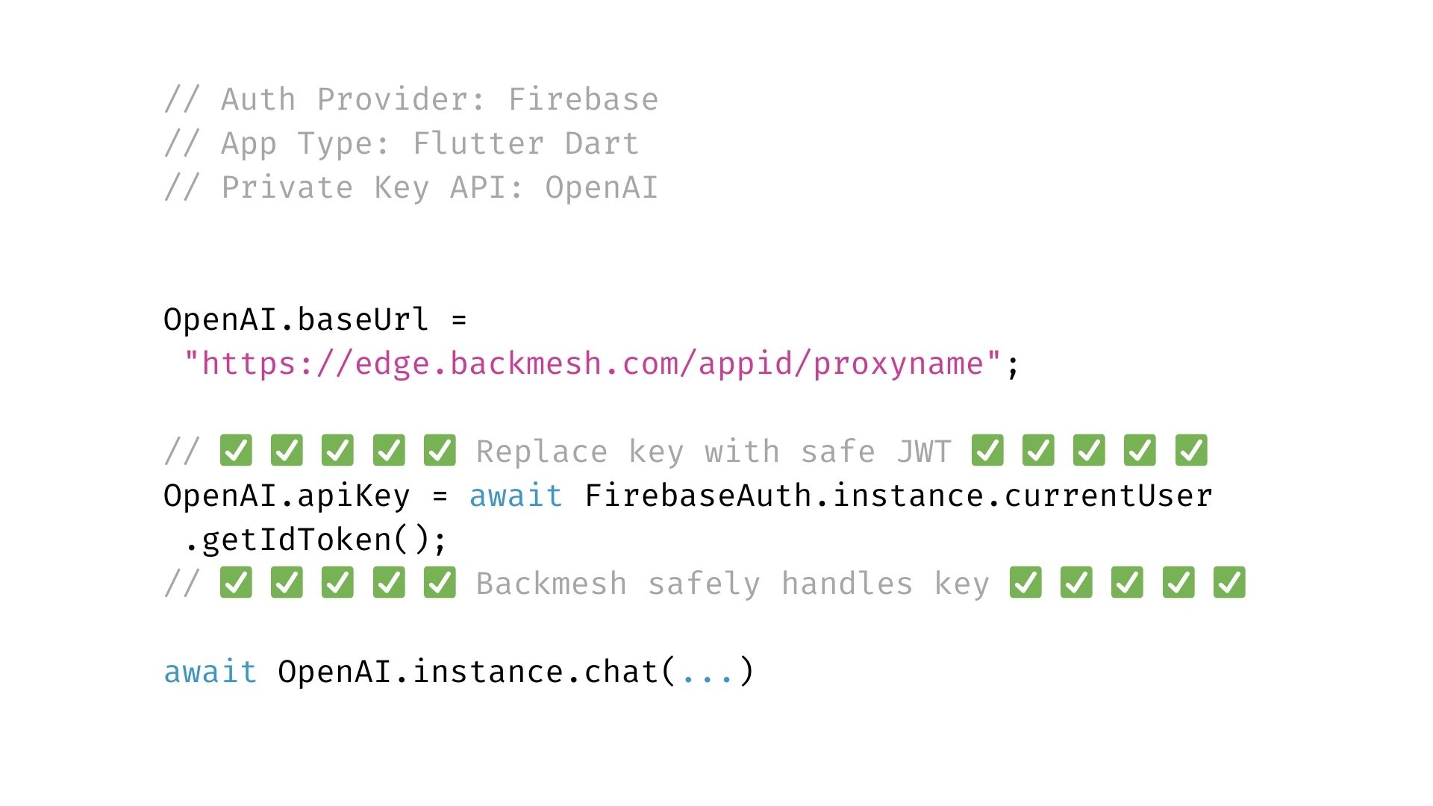Click the "Replace key with safe JWT" text

click(714, 452)
